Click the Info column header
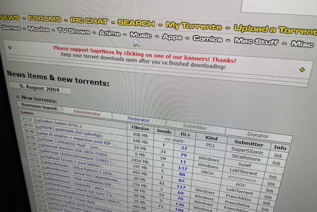 tap(280, 148)
